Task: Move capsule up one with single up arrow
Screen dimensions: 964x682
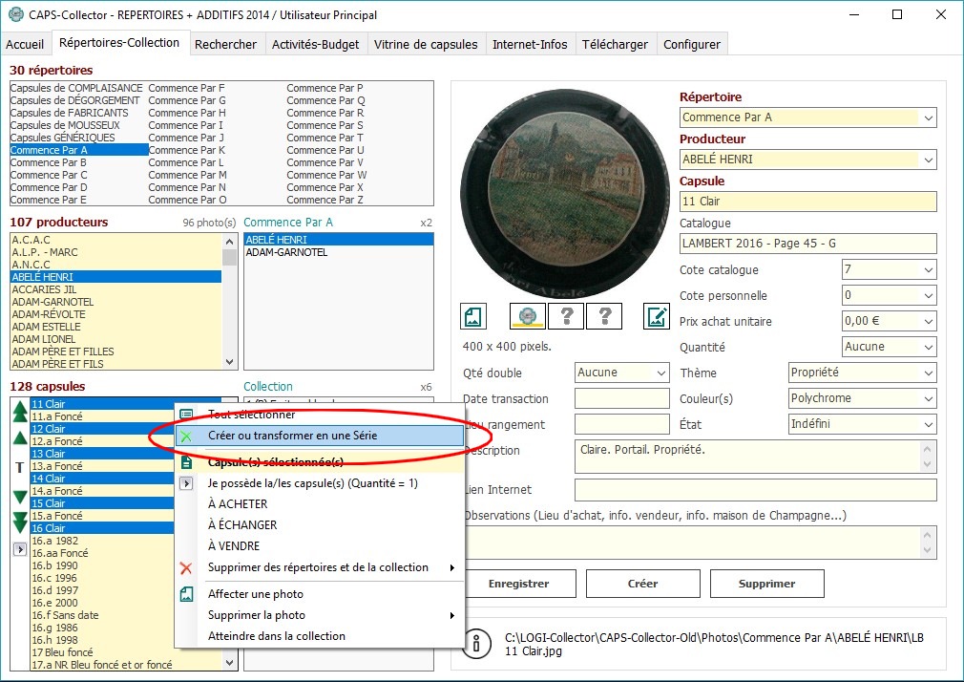Action: pyautogui.click(x=20, y=437)
